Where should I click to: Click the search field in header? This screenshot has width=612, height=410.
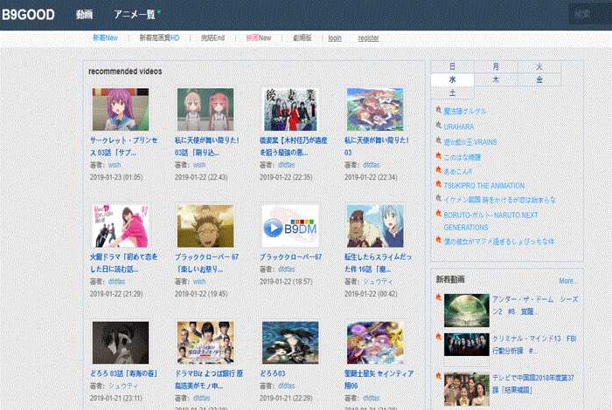588,14
